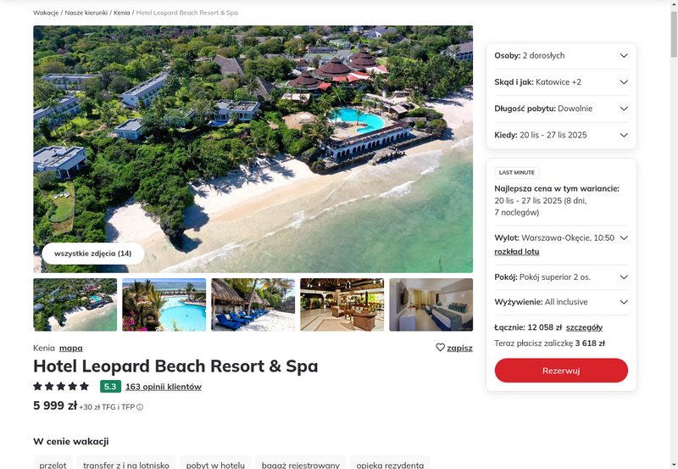Read the 163 opinii klientów reviews

(164, 387)
